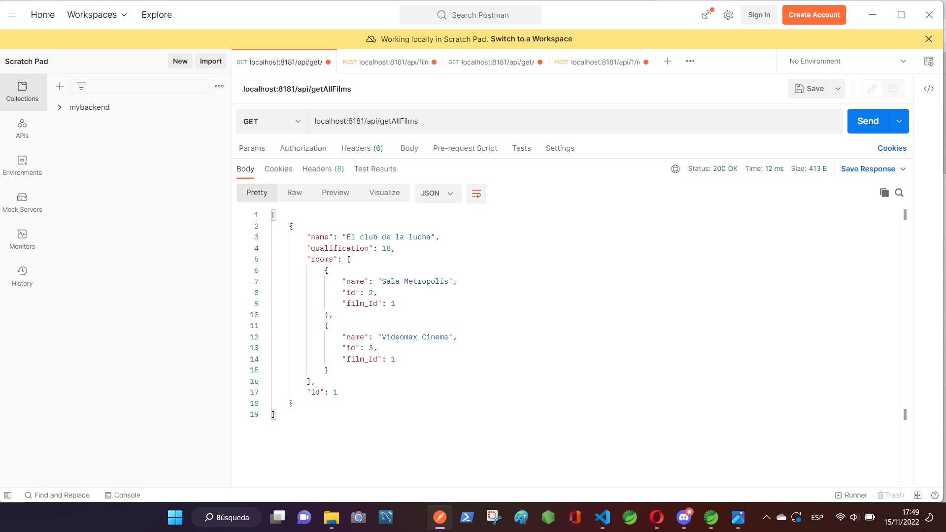
Task: Expand the mybackend collection
Action: (x=60, y=107)
